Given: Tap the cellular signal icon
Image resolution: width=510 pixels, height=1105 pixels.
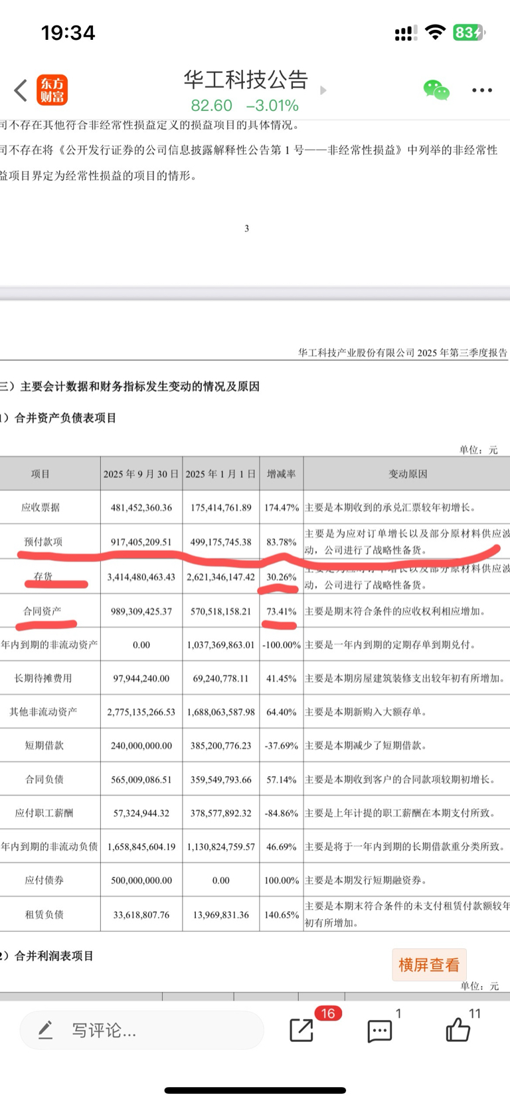Looking at the screenshot, I should pos(406,33).
